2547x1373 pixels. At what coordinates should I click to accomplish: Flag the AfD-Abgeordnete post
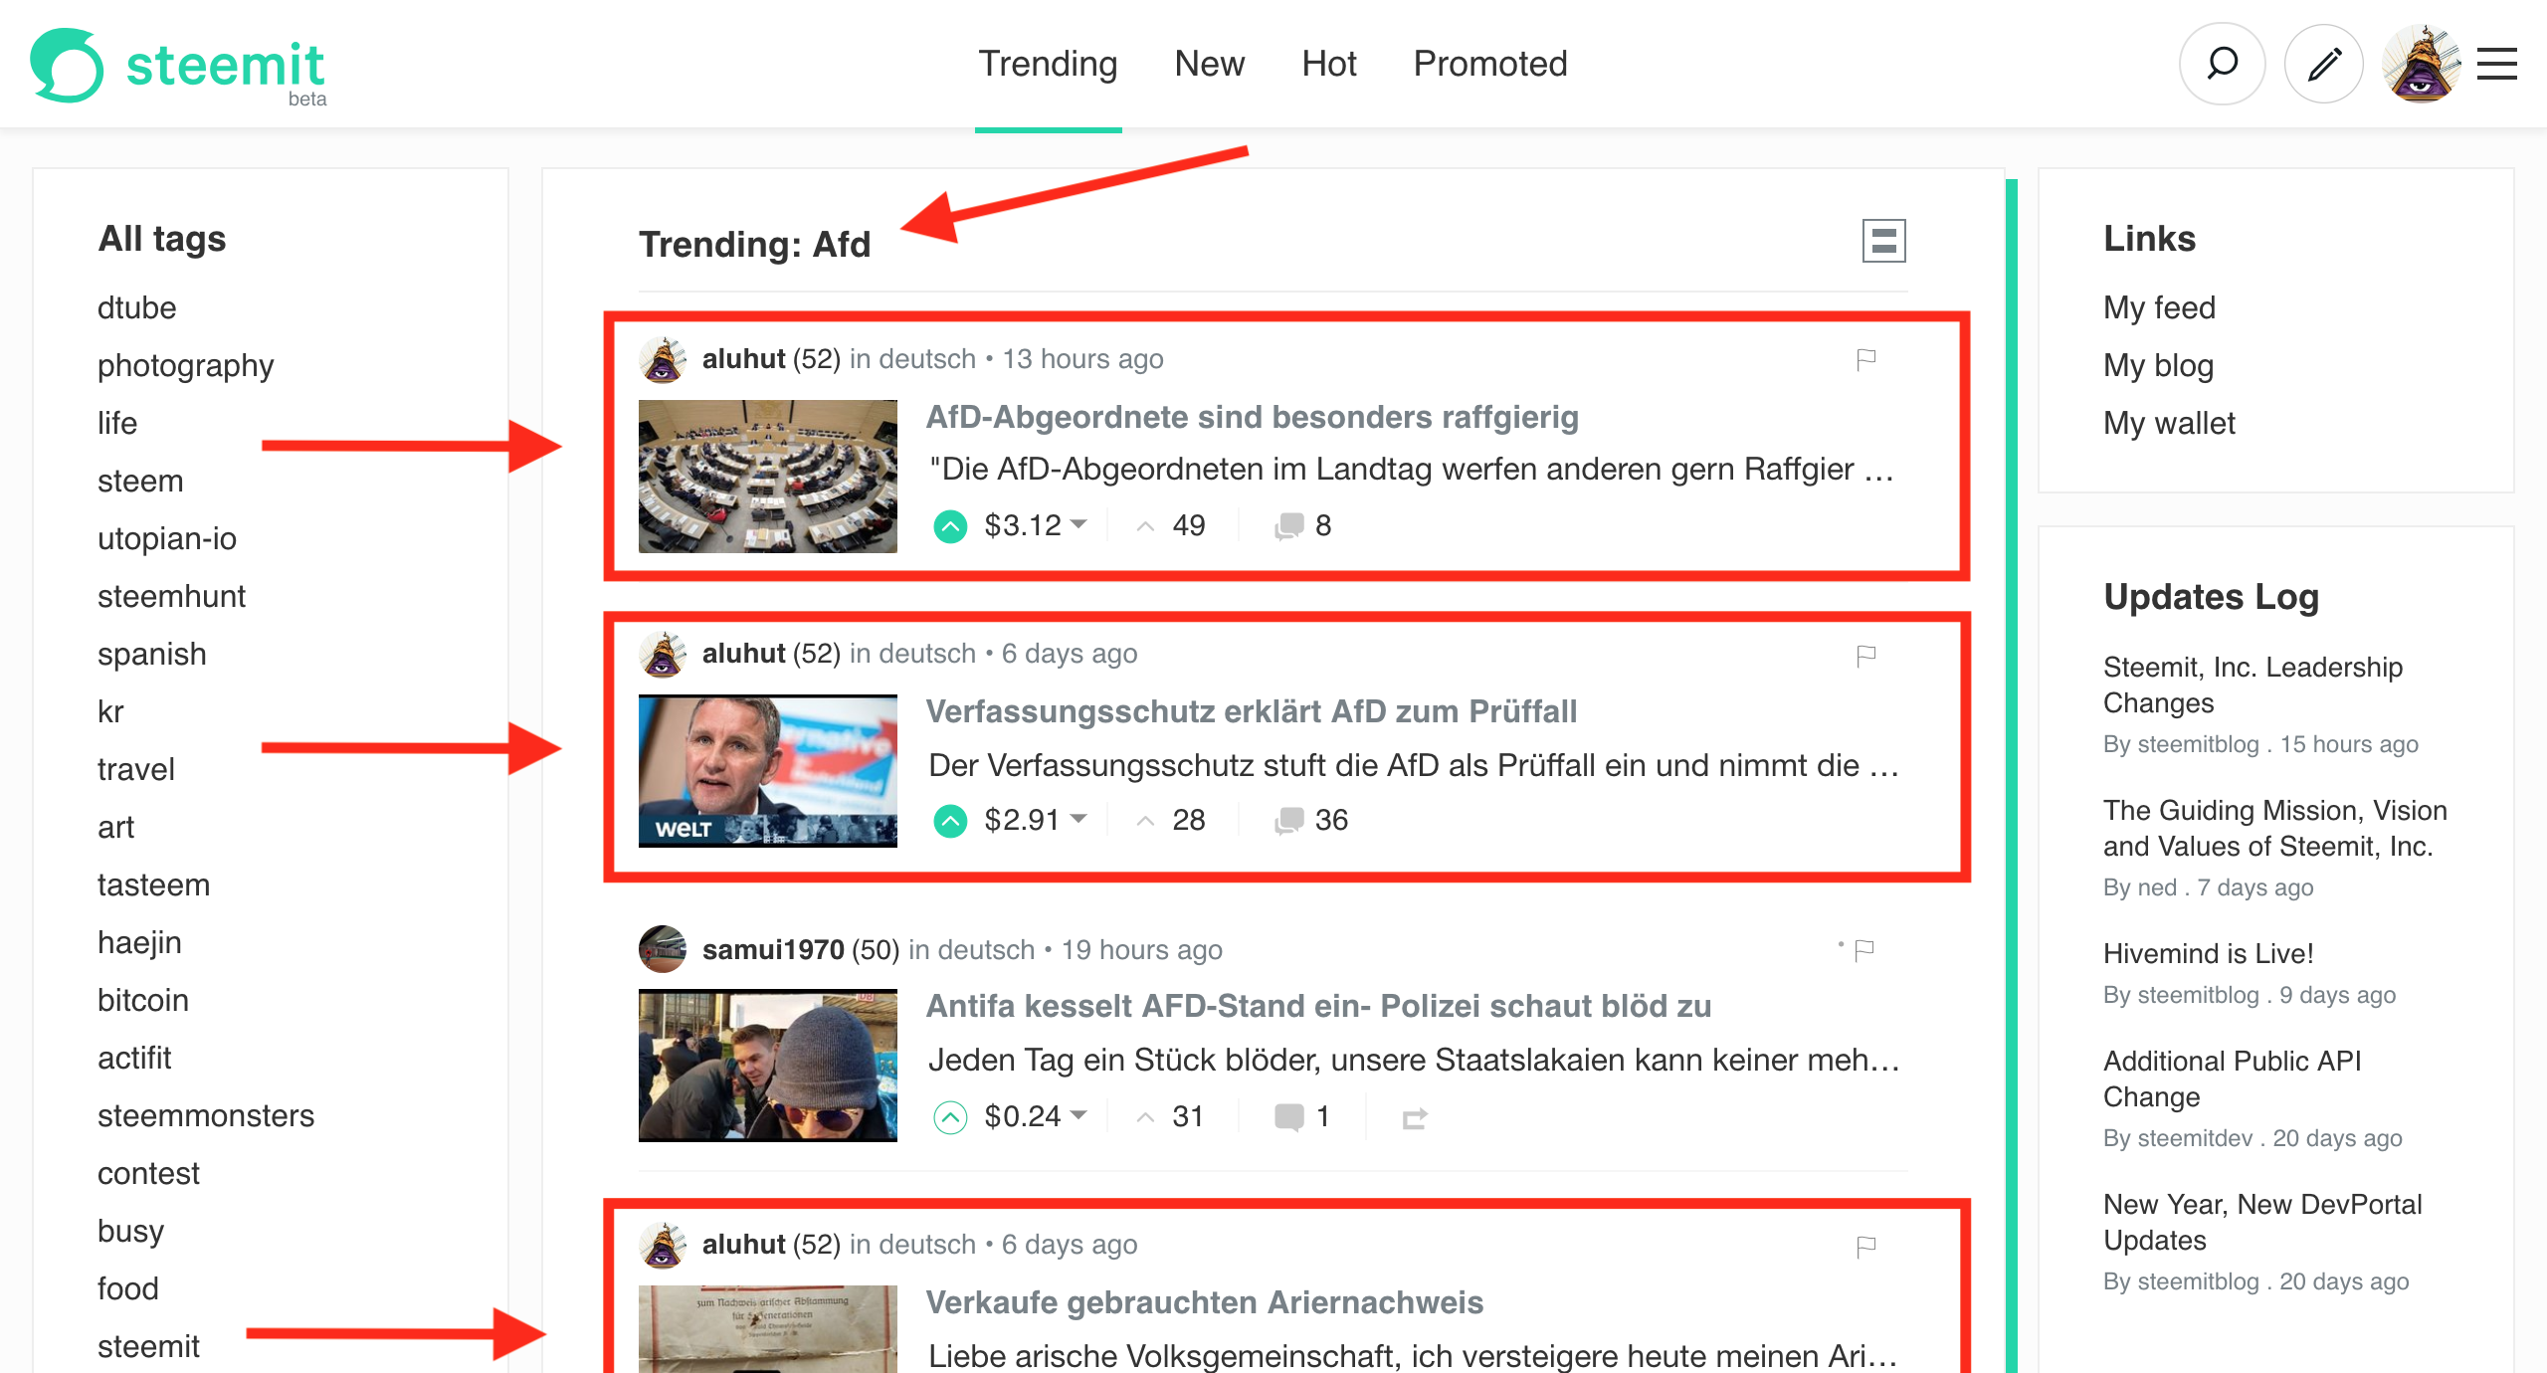pos(1866,358)
